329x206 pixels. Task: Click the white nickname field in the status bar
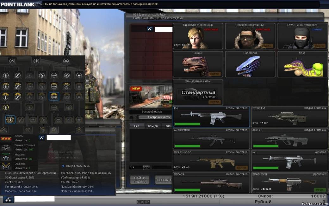[34, 199]
